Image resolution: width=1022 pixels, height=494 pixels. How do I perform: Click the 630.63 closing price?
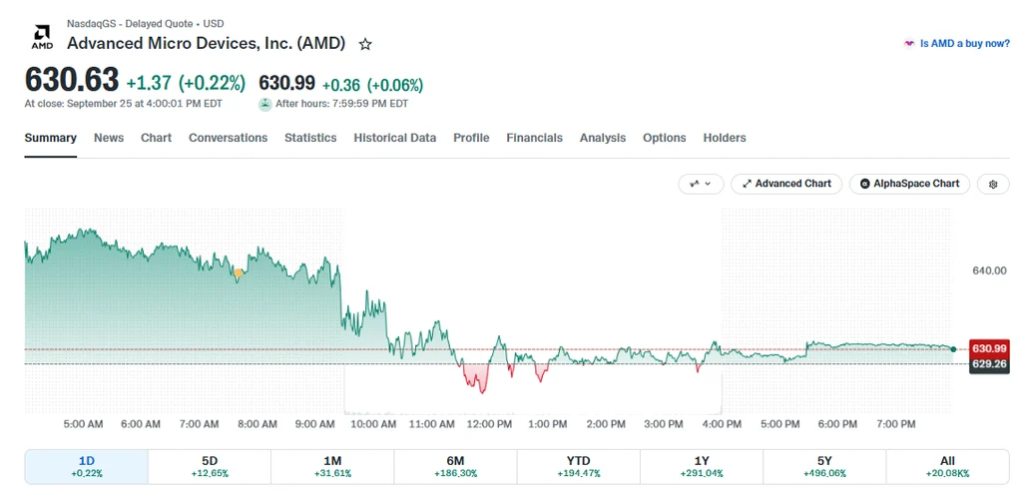pyautogui.click(x=72, y=80)
